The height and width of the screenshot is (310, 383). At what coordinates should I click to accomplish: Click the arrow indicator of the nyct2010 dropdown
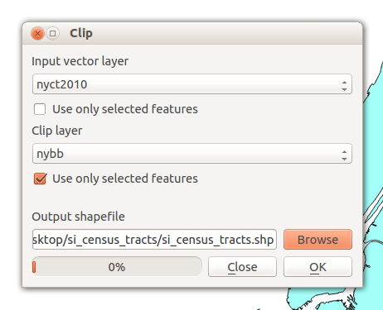point(344,86)
